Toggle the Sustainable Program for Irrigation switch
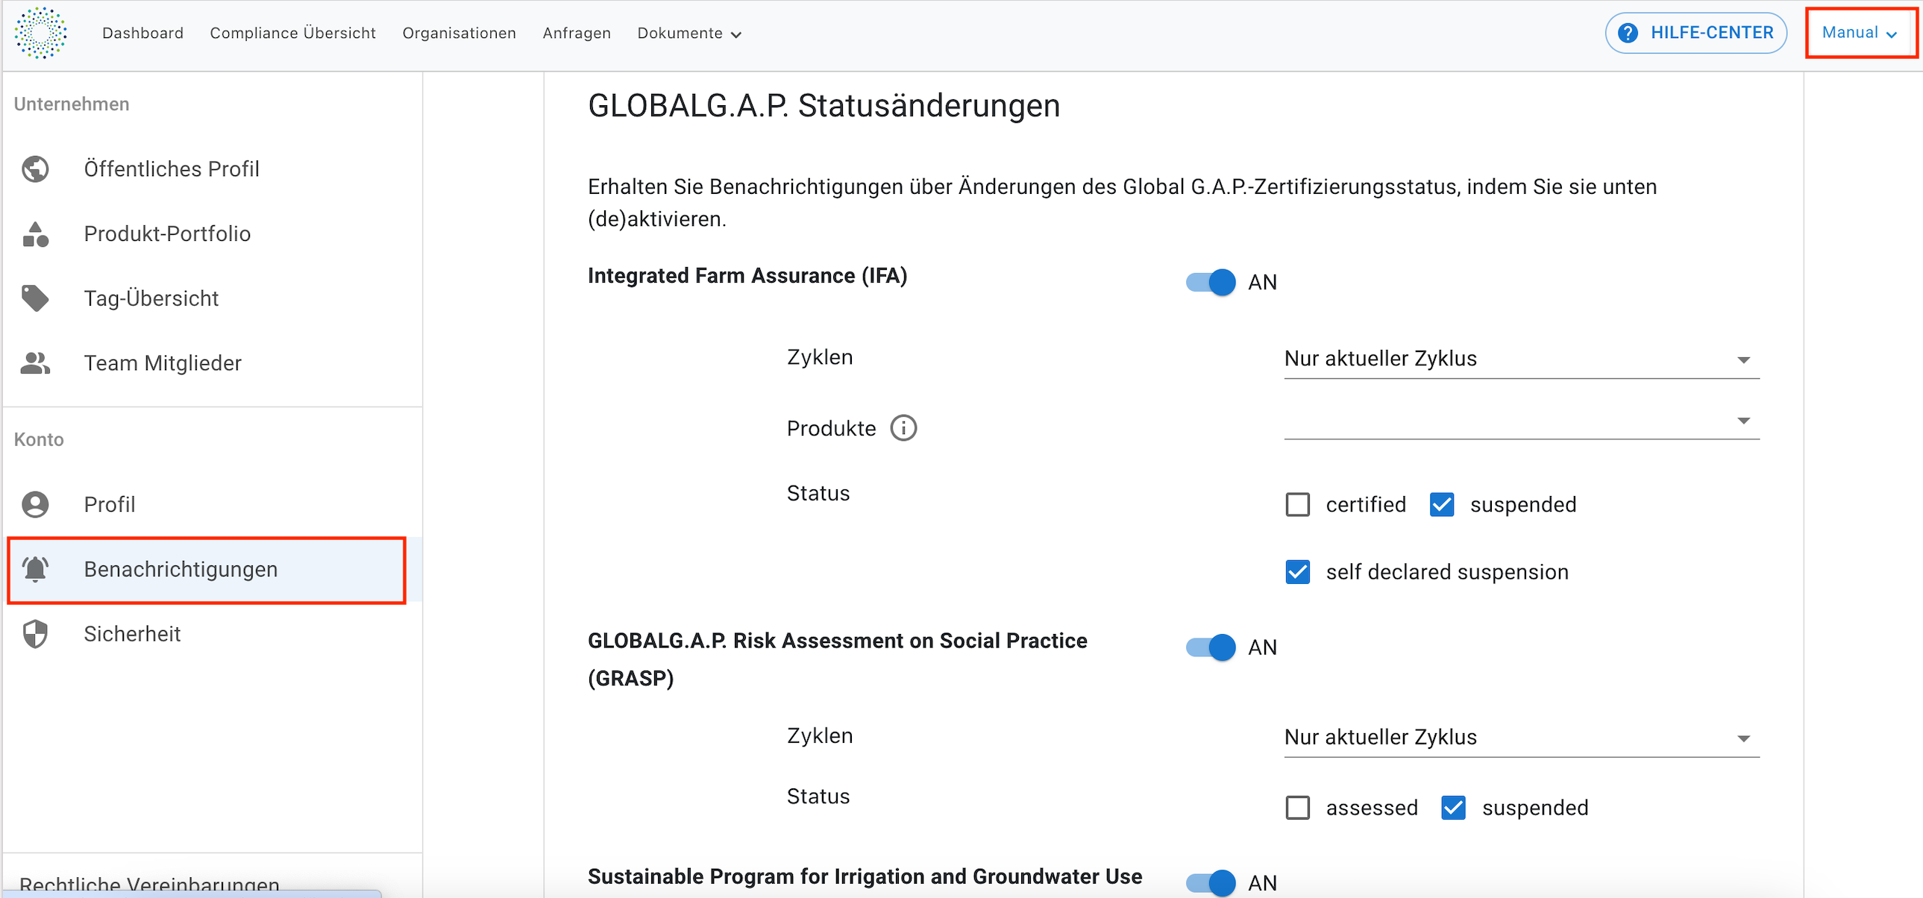This screenshot has width=1923, height=898. pyautogui.click(x=1210, y=884)
